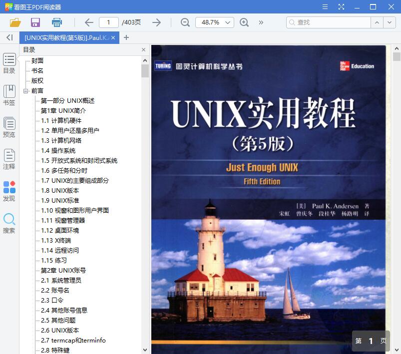
Task: Find next search result arrow
Action: tap(390, 22)
